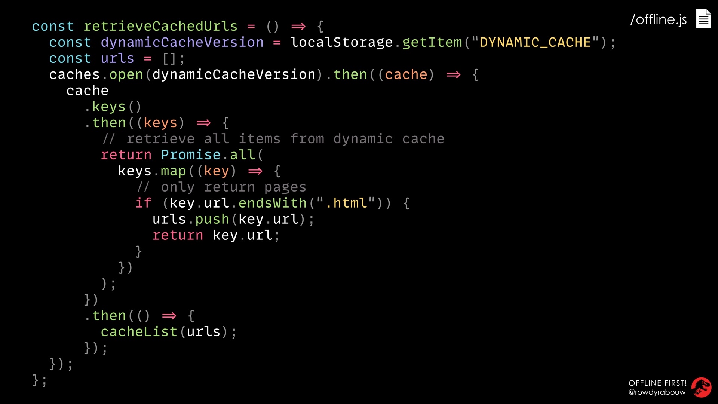Screen dimensions: 718x404
Task: Click the red dinosaur logo
Action: (x=701, y=387)
